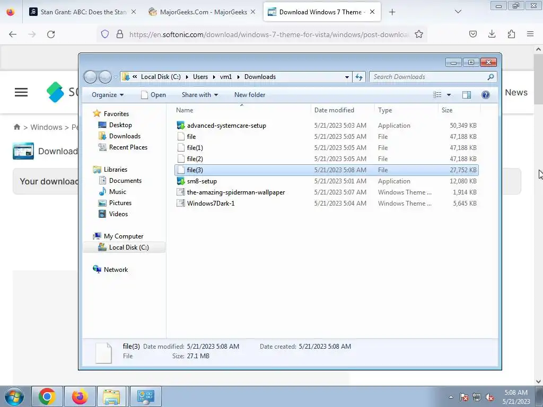Select the-amazing-spiderman-wallpaper theme file
This screenshot has height=407, width=543.
pos(327,192)
